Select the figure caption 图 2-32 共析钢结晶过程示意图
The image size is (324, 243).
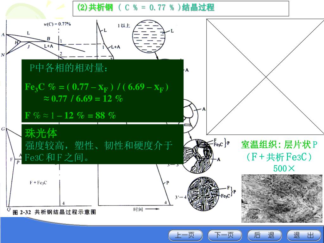point(54,212)
